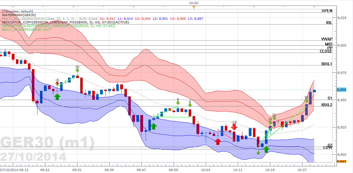Select the INDICATOR_COPY (ACTIVE) indicator label

(x=65, y=22)
